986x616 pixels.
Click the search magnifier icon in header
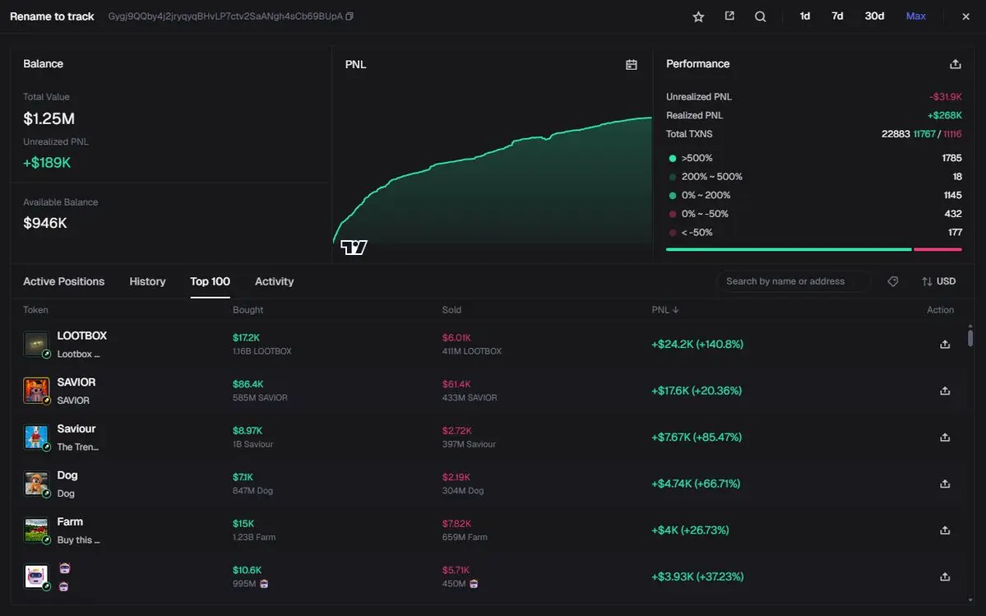[761, 16]
